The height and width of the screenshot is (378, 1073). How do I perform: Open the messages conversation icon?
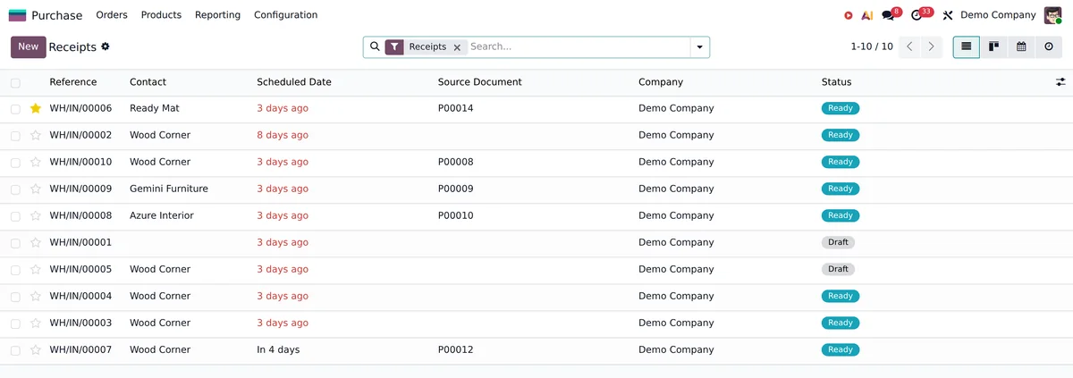tap(888, 15)
